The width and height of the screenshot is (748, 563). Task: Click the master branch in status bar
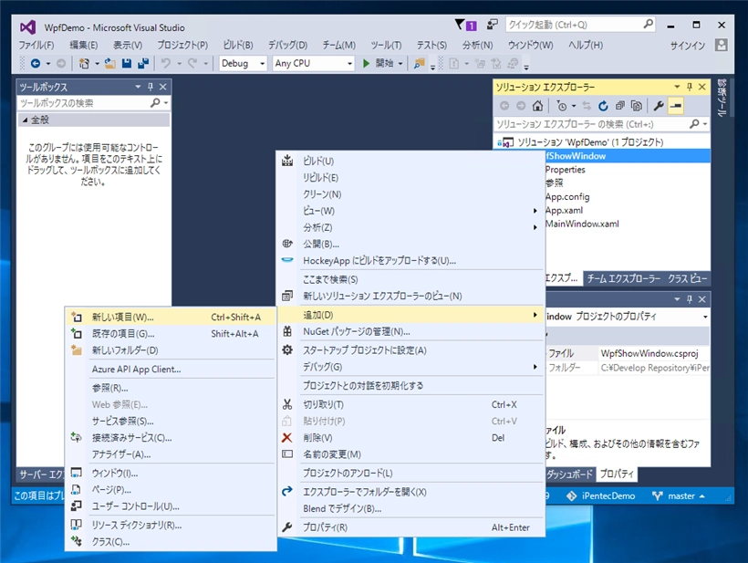point(680,495)
